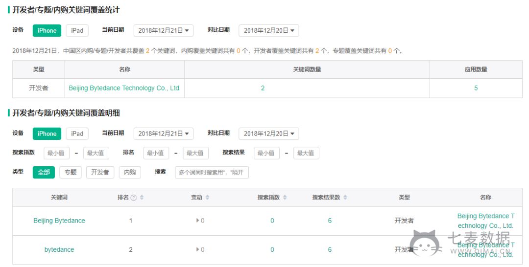Sort by 搜索结果数 column arrows
This screenshot has width=529, height=267.
click(345, 197)
